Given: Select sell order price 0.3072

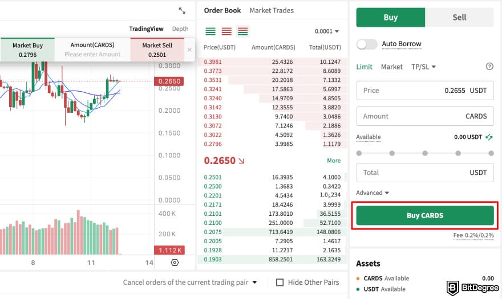Looking at the screenshot, I should point(213,126).
